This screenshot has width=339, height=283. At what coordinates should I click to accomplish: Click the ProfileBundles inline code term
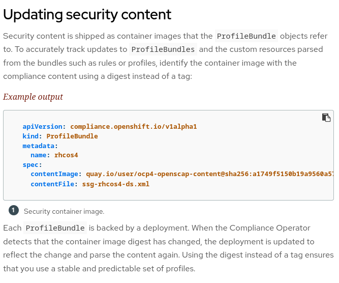pyautogui.click(x=163, y=49)
